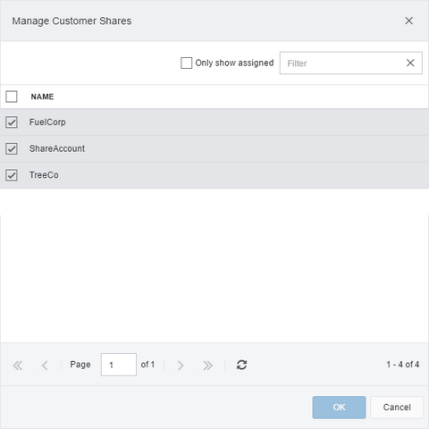Jump to last page using double-right arrows
This screenshot has height=429, width=429.
coord(207,366)
